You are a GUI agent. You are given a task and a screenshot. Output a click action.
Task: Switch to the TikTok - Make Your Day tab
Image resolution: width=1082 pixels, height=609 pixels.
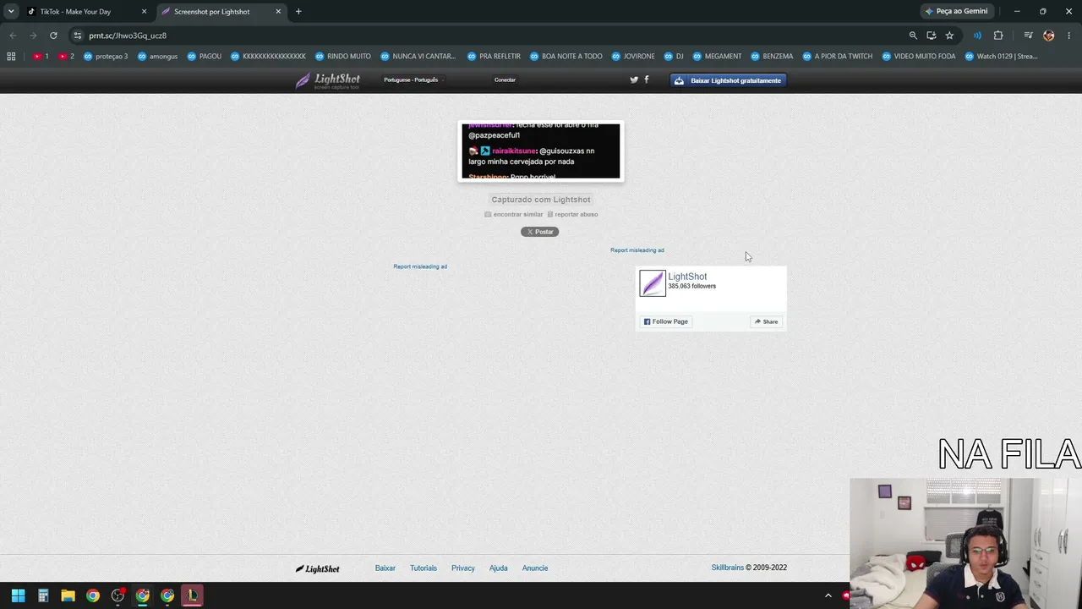click(75, 12)
